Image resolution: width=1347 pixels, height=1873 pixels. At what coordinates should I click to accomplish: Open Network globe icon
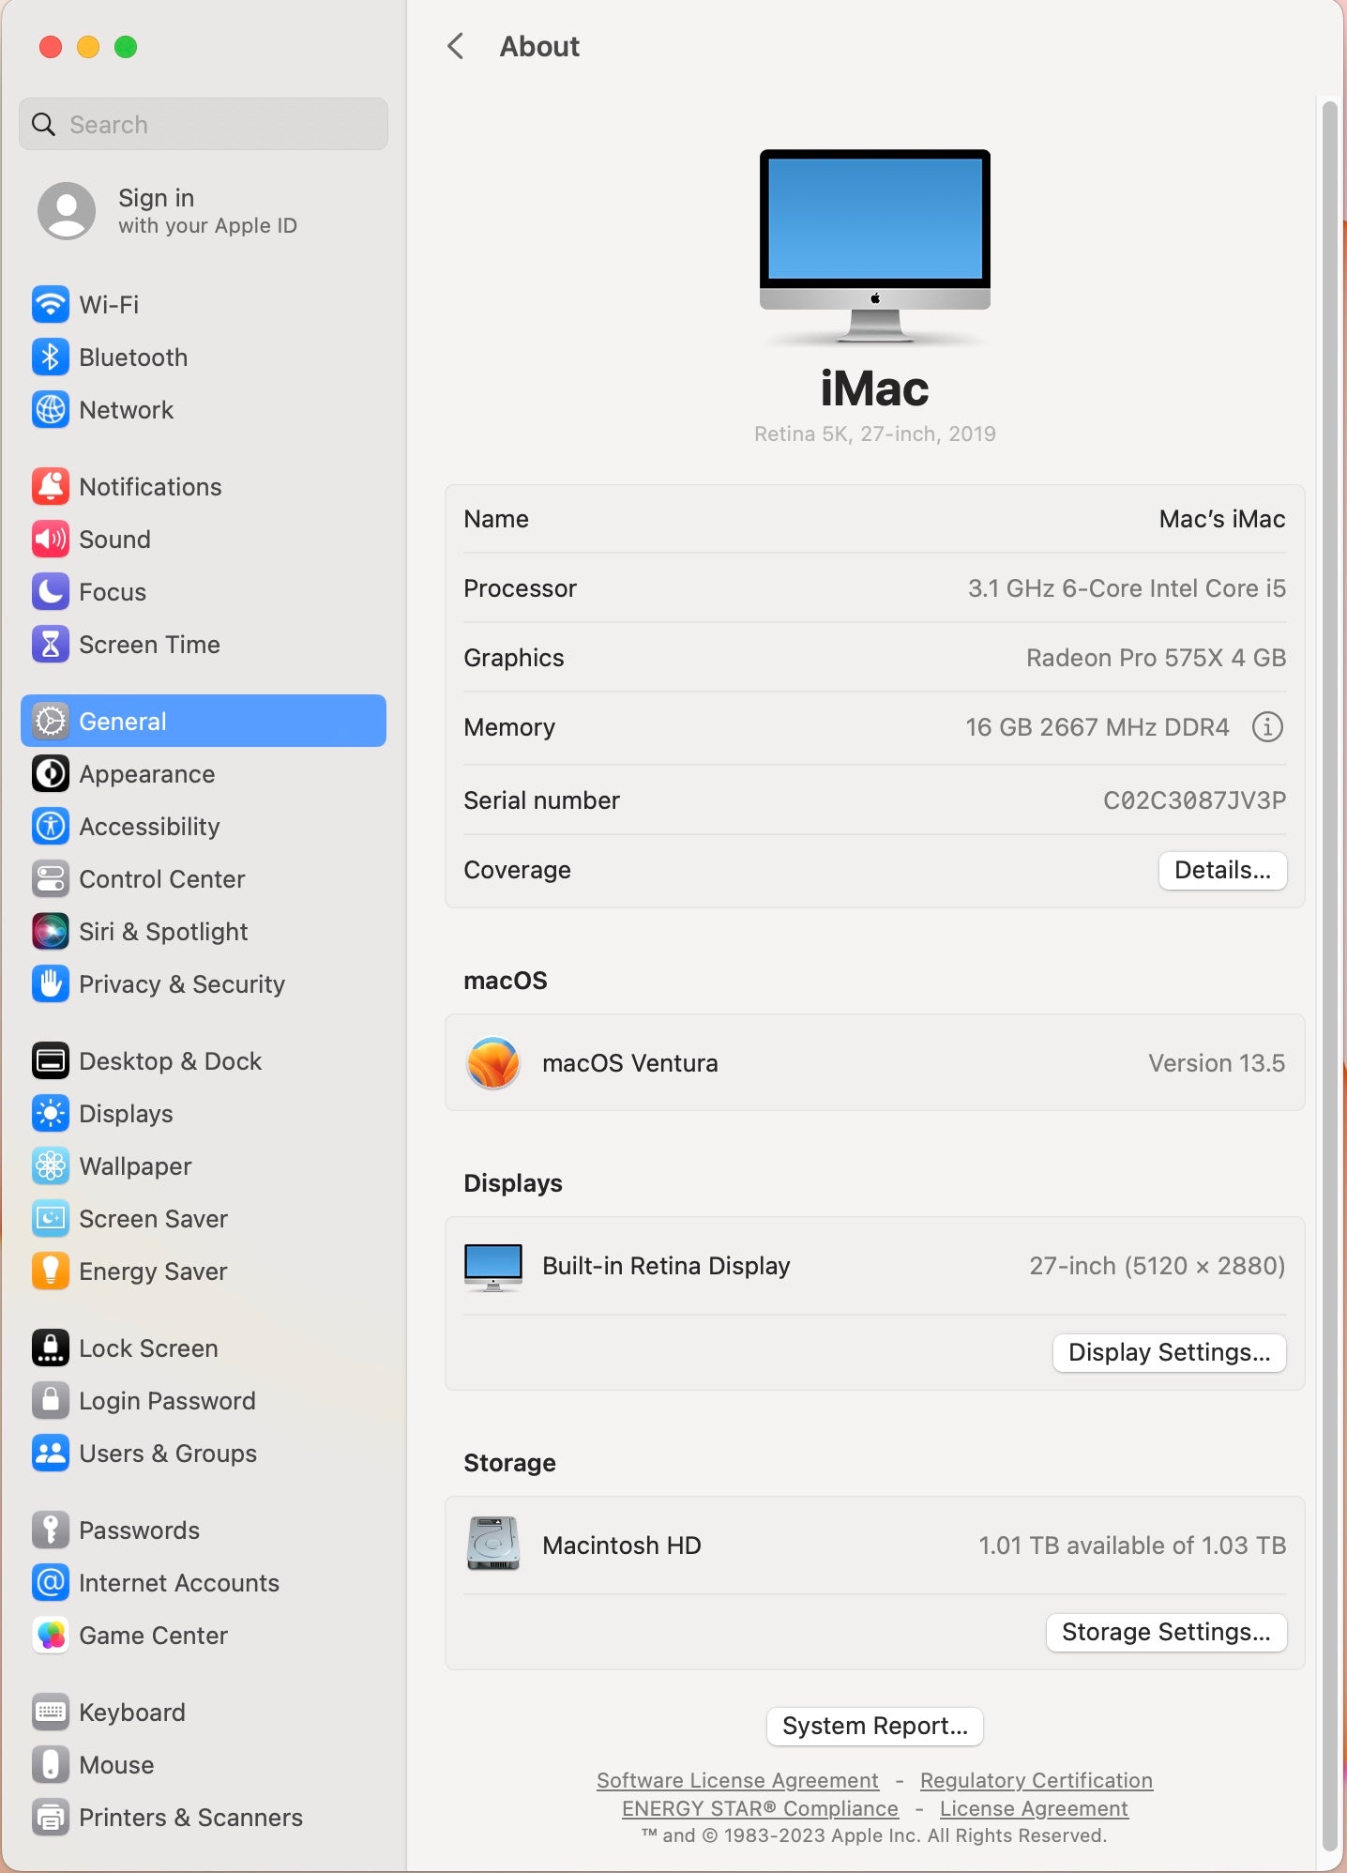51,409
